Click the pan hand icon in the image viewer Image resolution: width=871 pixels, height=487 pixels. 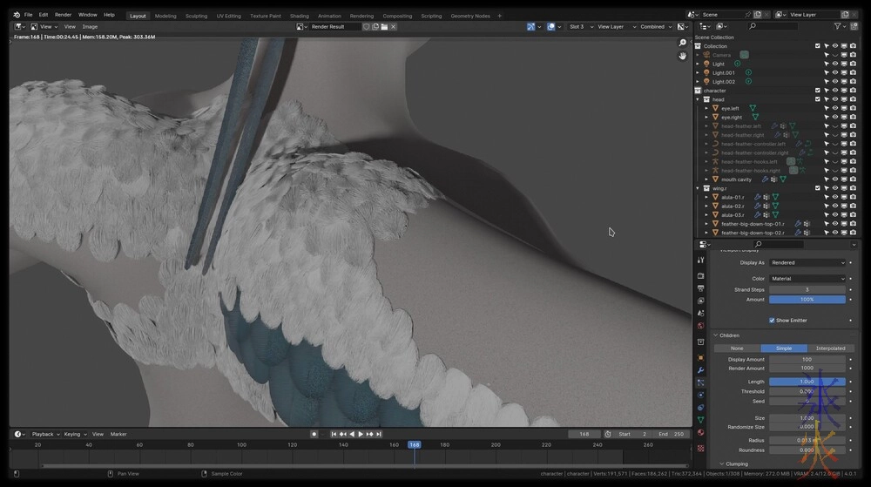coord(683,56)
